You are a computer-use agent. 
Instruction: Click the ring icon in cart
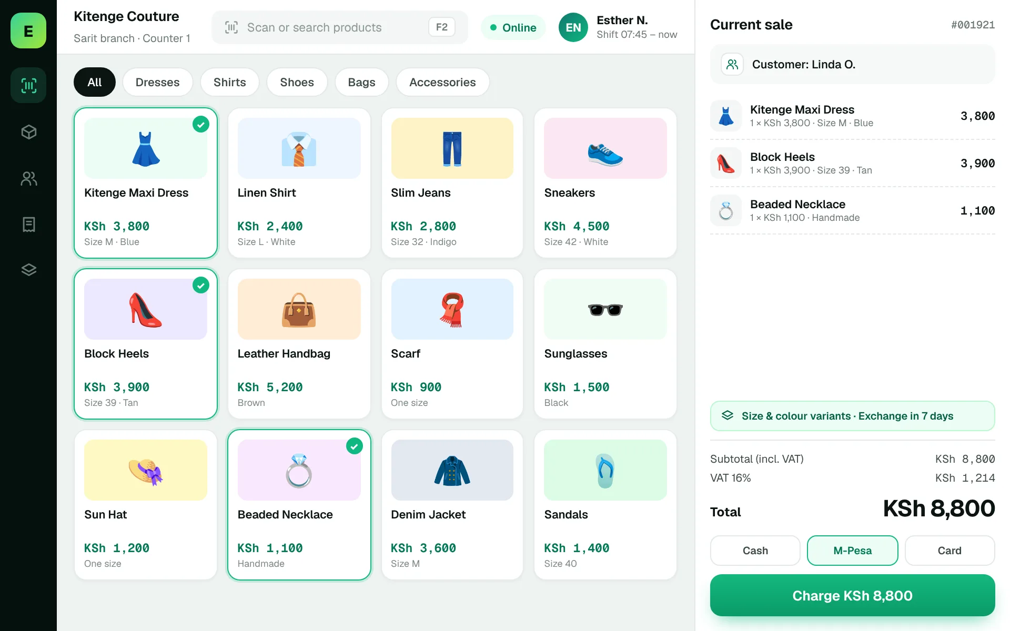[x=726, y=210]
